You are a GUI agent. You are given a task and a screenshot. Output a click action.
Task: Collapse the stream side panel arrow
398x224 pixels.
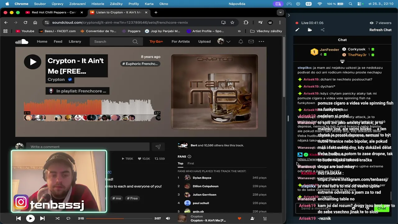pos(289,15)
